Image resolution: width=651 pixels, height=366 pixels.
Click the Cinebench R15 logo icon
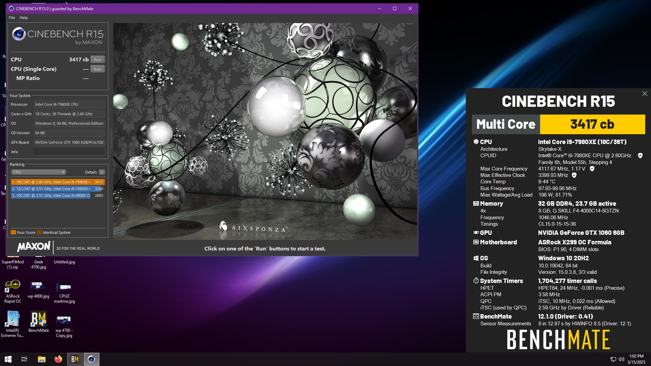19,34
